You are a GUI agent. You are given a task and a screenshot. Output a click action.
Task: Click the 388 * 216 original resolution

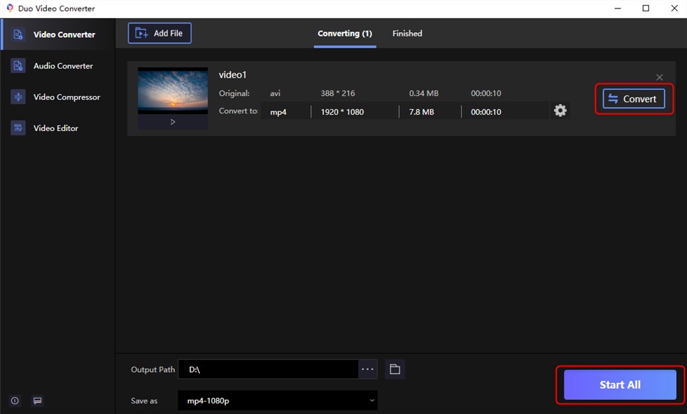coord(338,93)
